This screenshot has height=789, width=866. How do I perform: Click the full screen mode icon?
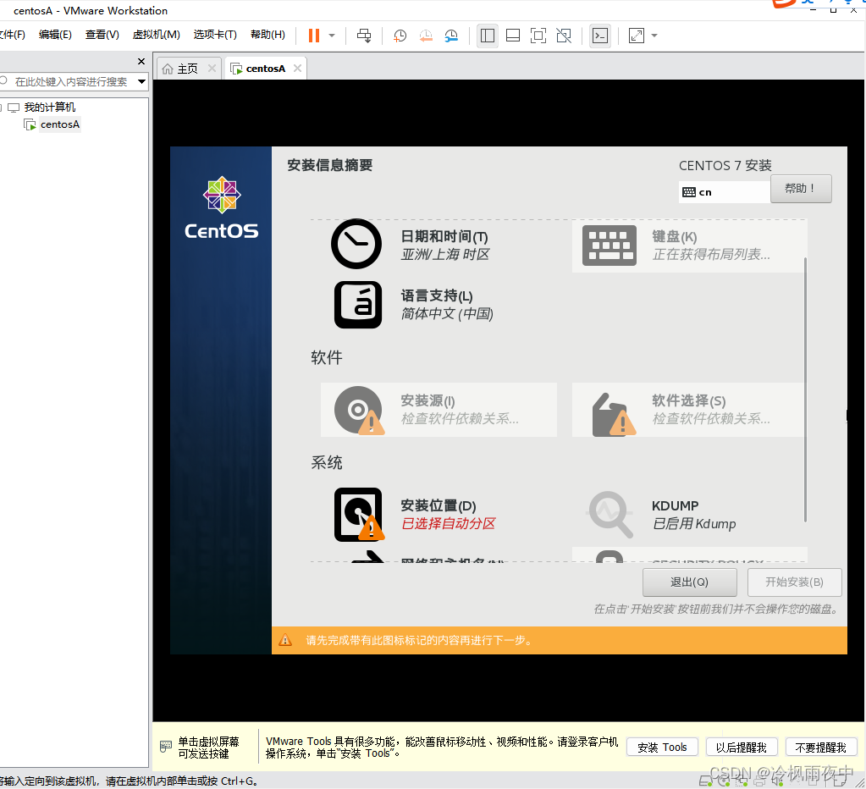click(538, 36)
